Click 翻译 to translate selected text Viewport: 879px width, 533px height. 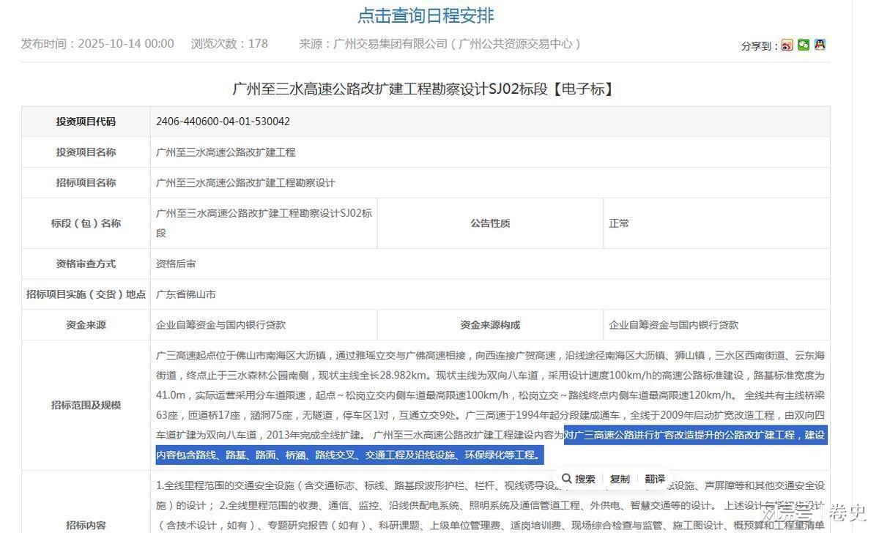pos(655,479)
